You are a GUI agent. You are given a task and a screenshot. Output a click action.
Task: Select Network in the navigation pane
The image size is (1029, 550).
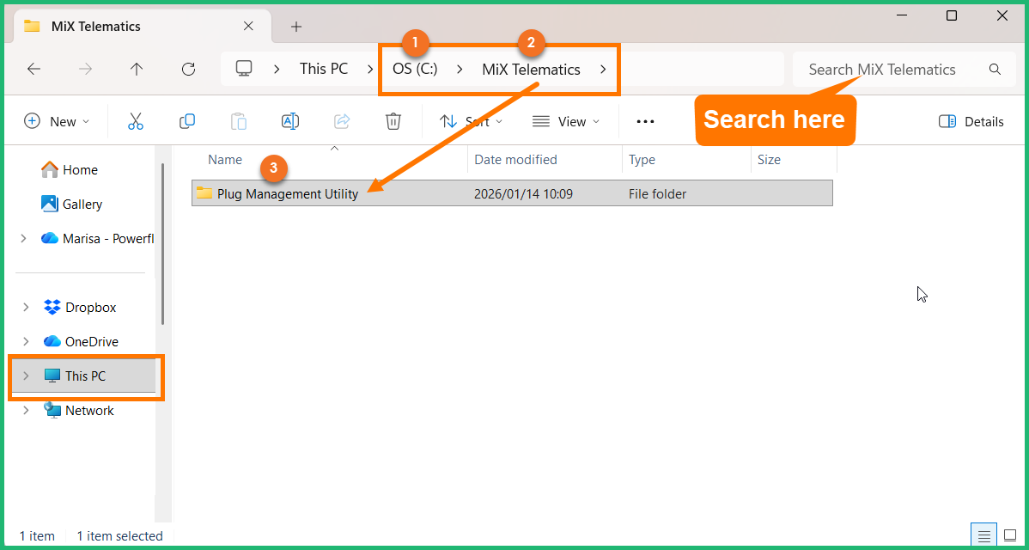click(x=78, y=411)
